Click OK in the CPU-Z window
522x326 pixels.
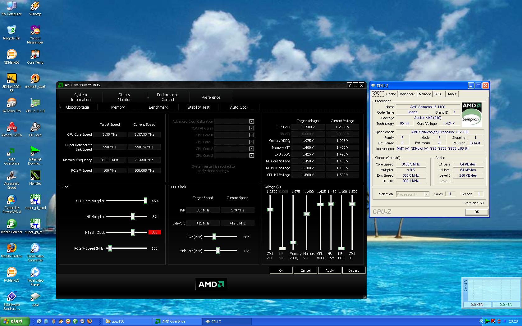coord(477,212)
